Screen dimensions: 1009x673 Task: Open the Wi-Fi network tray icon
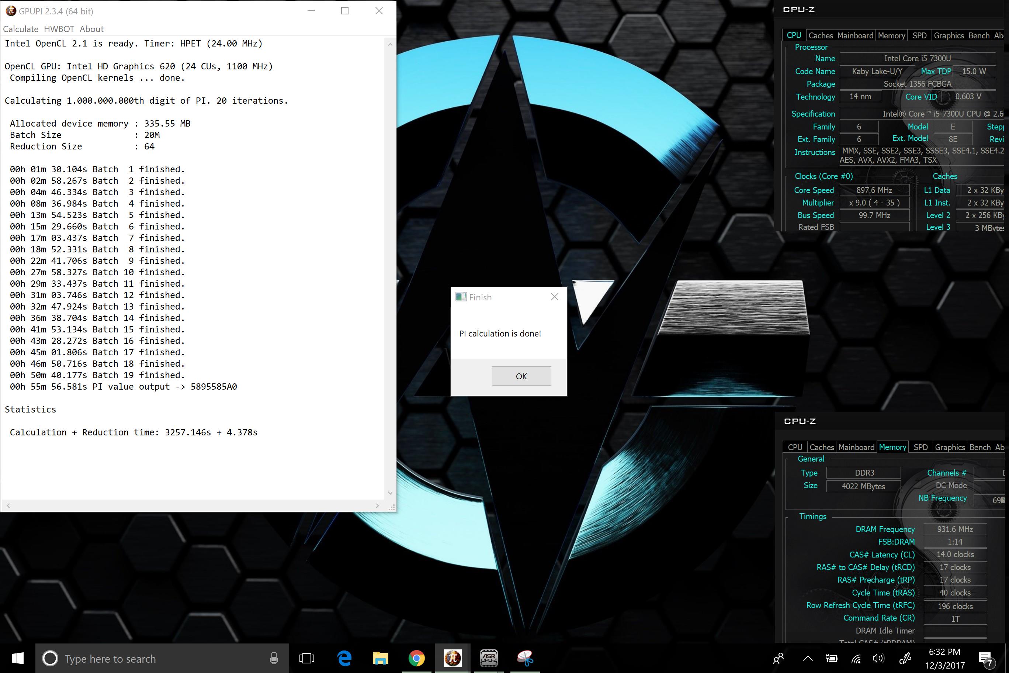(x=856, y=658)
